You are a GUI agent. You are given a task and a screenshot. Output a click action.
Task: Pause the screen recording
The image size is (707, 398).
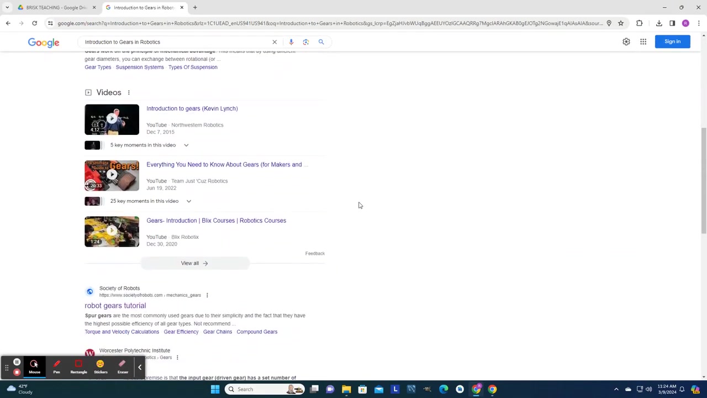17,363
